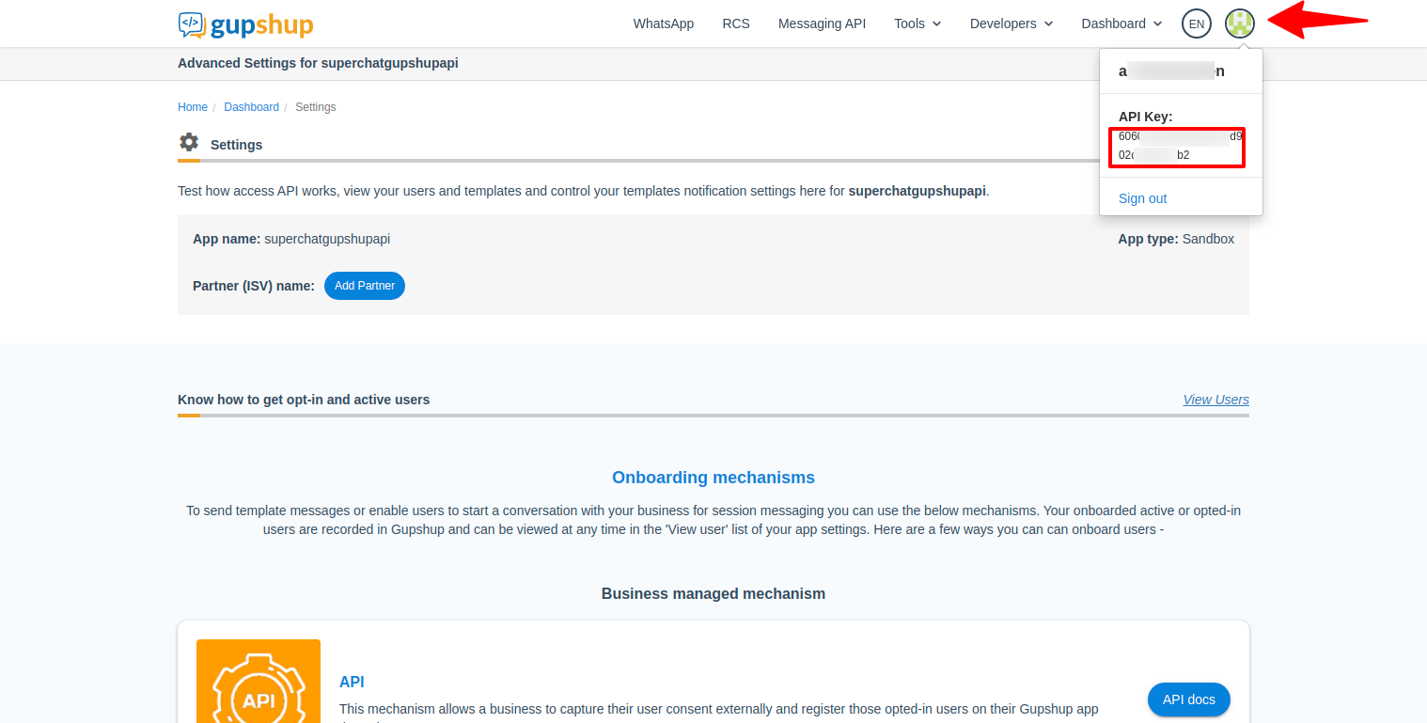The height and width of the screenshot is (723, 1427).
Task: Open the WhatsApp menu item
Action: click(x=664, y=24)
